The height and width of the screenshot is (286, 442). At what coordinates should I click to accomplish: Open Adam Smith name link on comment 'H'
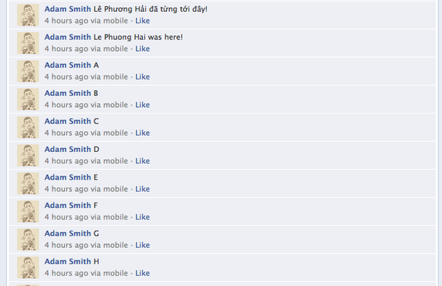point(68,261)
